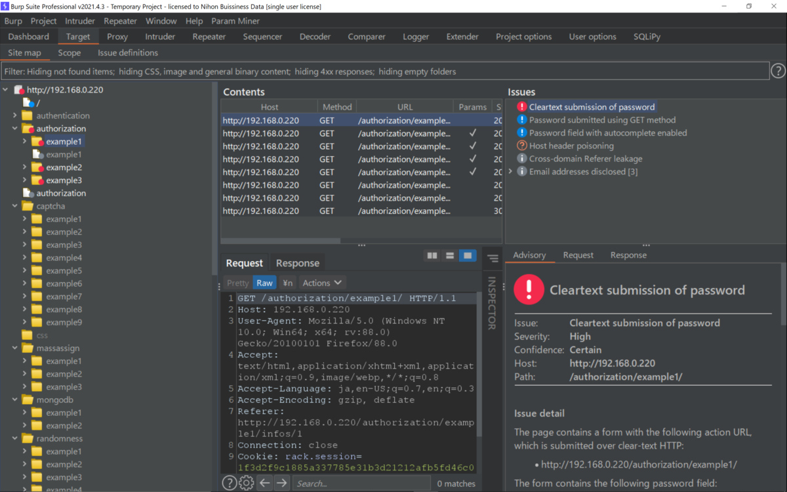
Task: Click the request pane drag handle dots
Action: [x=219, y=286]
